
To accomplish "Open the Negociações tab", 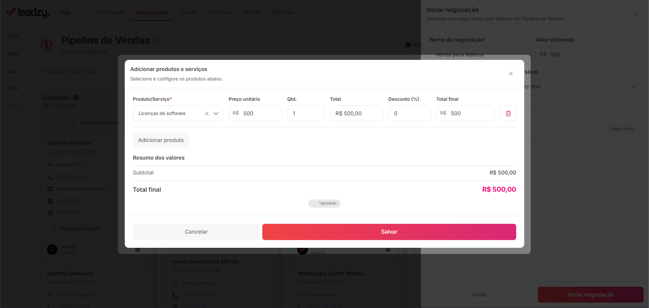I will click(152, 13).
